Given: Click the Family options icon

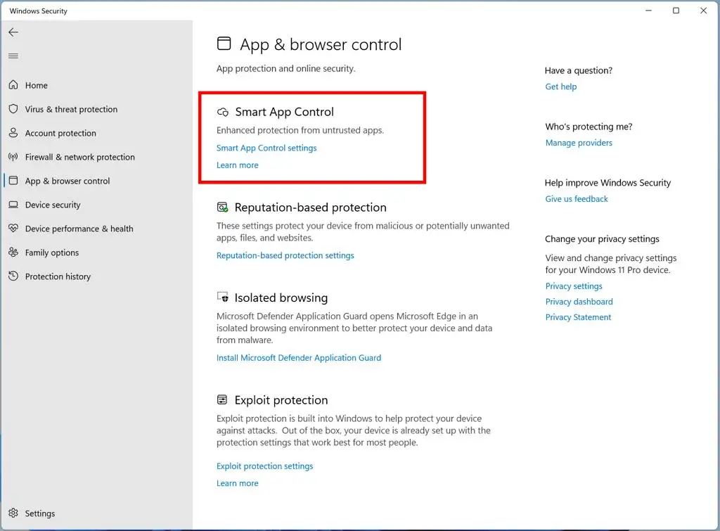Looking at the screenshot, I should (13, 252).
